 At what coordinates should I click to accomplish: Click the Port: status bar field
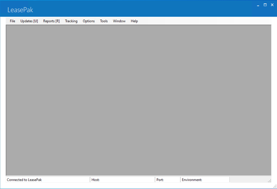click(x=168, y=180)
